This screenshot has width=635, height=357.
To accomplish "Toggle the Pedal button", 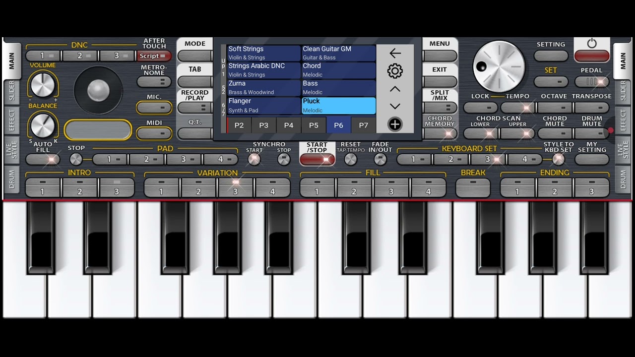I will coord(591,82).
